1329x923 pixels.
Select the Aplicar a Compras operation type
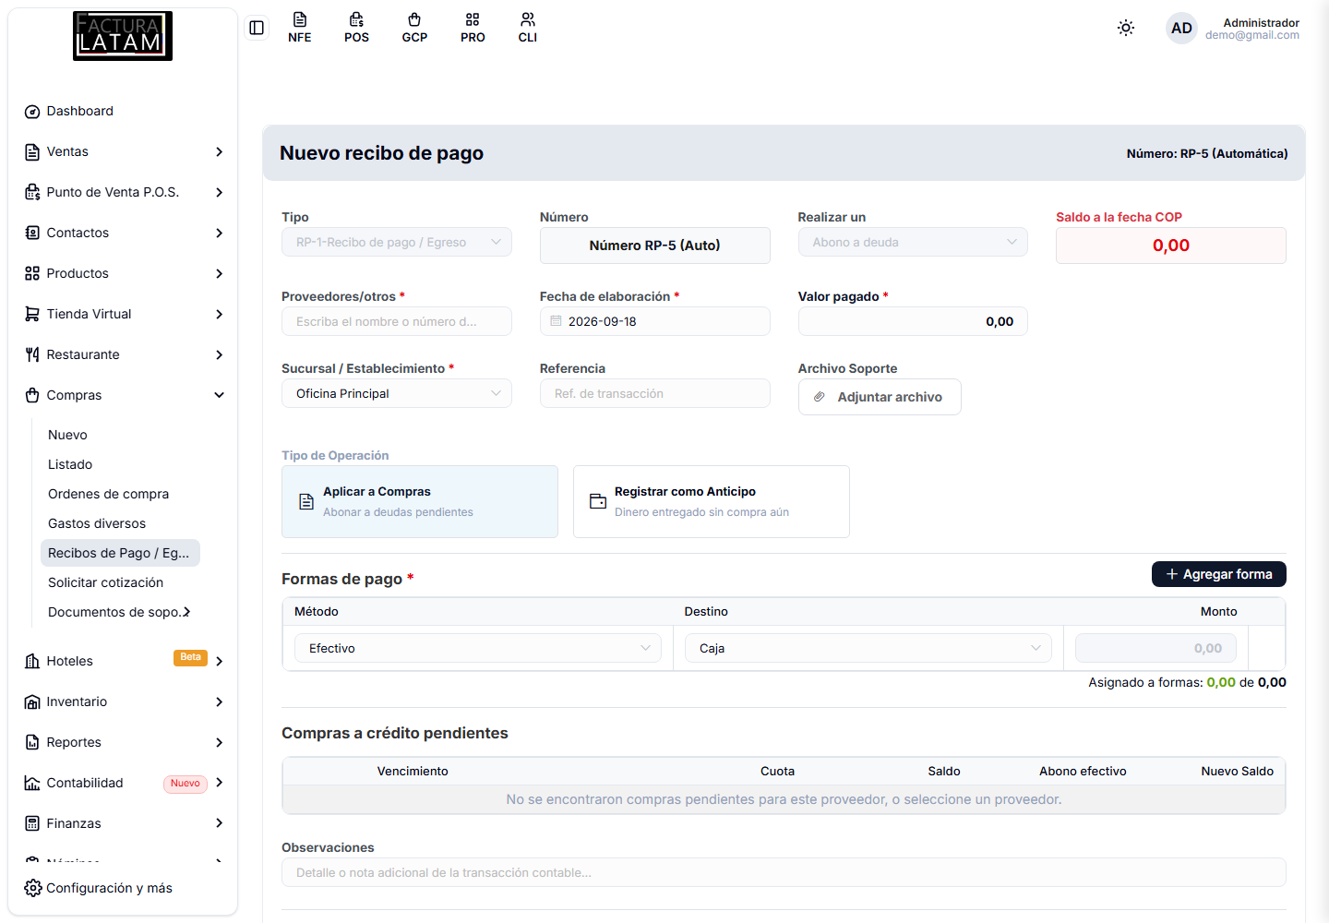[420, 501]
